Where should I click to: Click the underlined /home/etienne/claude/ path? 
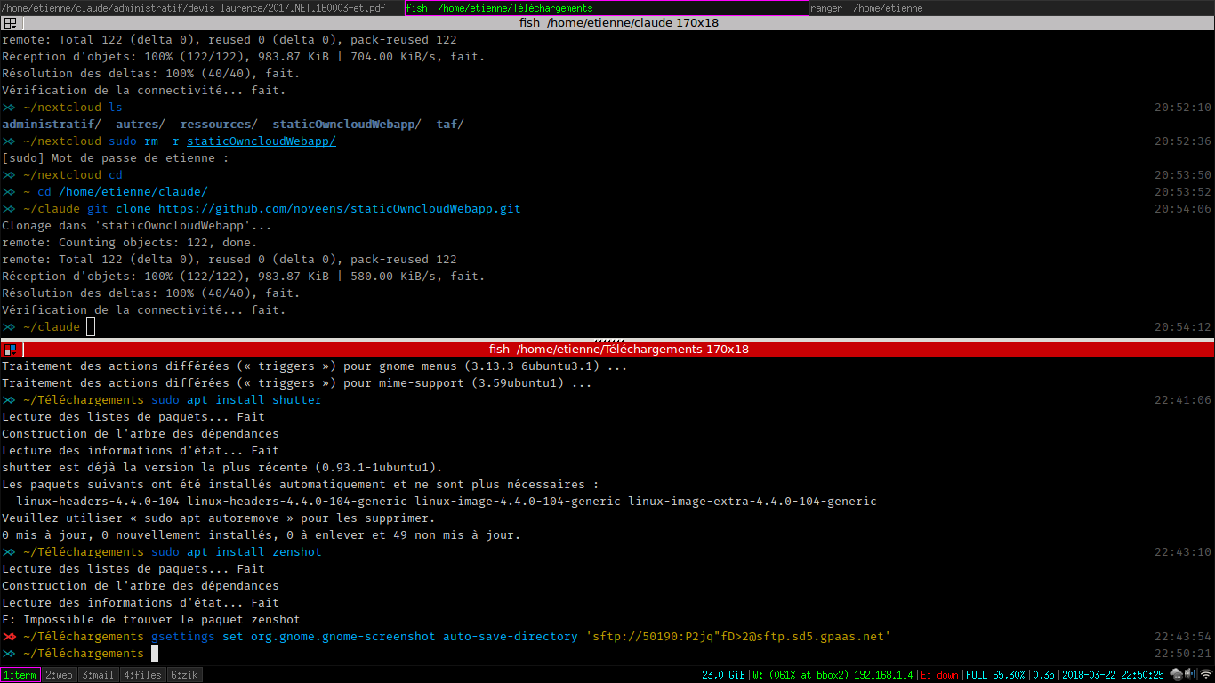(x=133, y=192)
